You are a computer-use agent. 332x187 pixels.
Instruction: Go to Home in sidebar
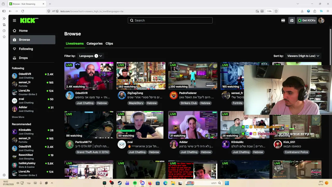click(x=33, y=31)
